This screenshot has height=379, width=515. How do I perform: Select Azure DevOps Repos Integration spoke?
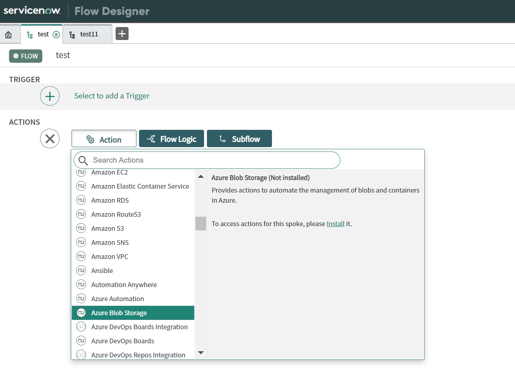point(133,355)
